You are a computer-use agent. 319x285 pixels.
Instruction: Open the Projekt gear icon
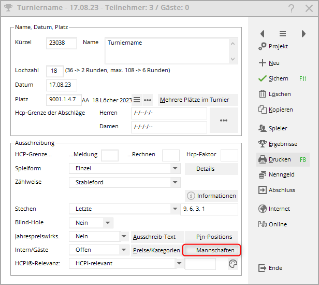click(262, 47)
